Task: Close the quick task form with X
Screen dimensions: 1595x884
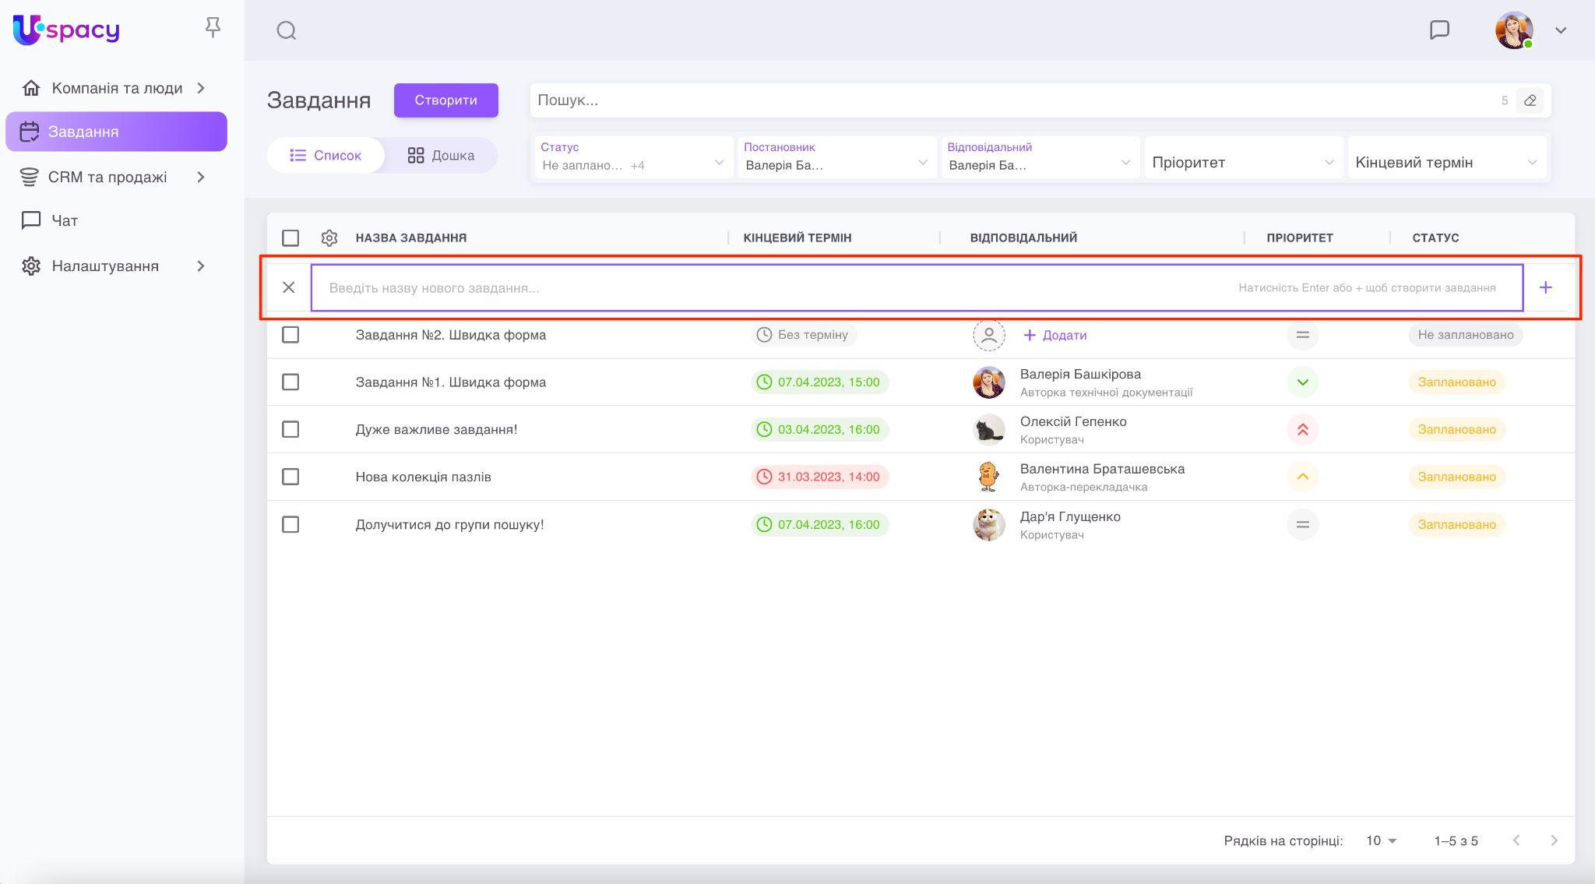Action: (x=288, y=287)
